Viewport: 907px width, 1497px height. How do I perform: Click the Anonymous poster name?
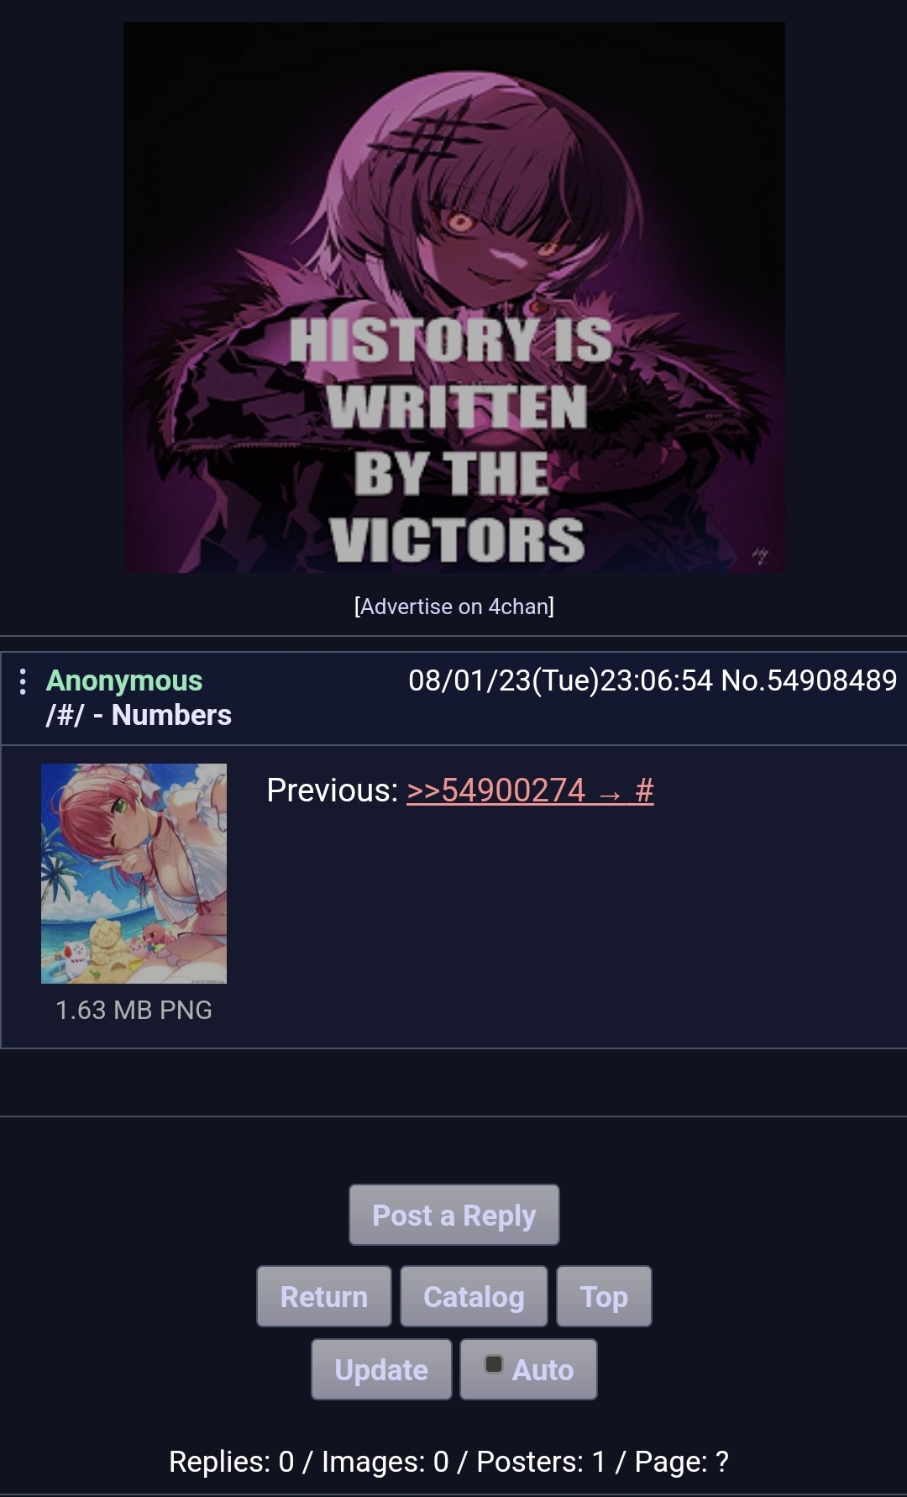(x=124, y=680)
